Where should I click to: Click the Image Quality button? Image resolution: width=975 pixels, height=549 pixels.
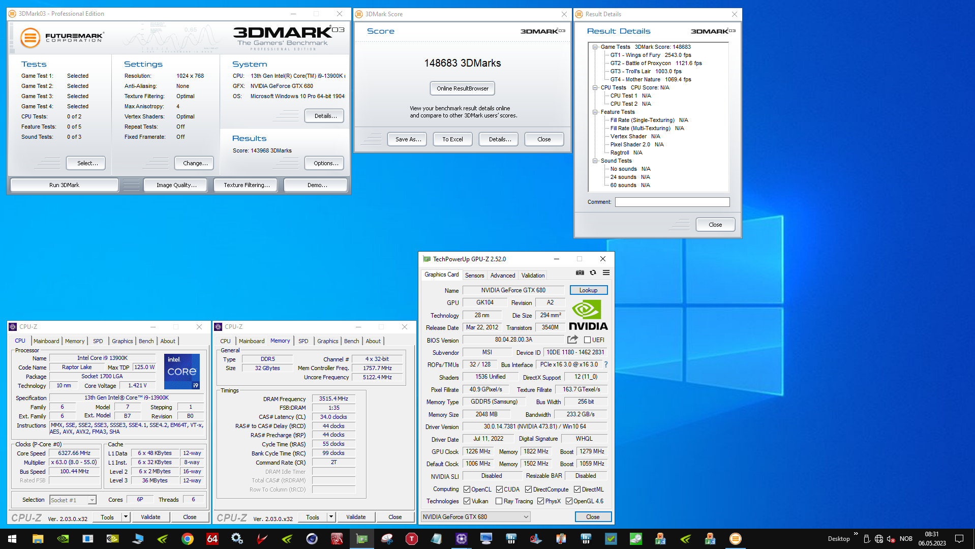176,185
